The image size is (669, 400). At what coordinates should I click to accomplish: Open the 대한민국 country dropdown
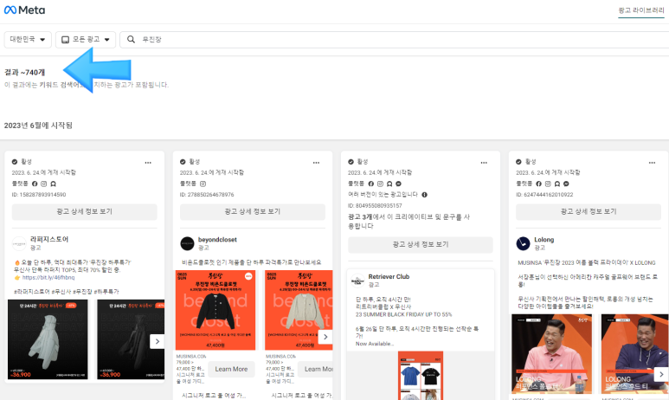point(28,39)
